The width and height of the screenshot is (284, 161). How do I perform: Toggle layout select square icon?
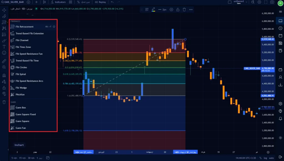[230, 2]
